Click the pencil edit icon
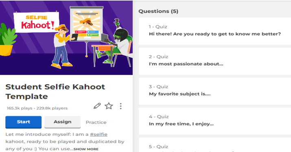 pyautogui.click(x=97, y=106)
